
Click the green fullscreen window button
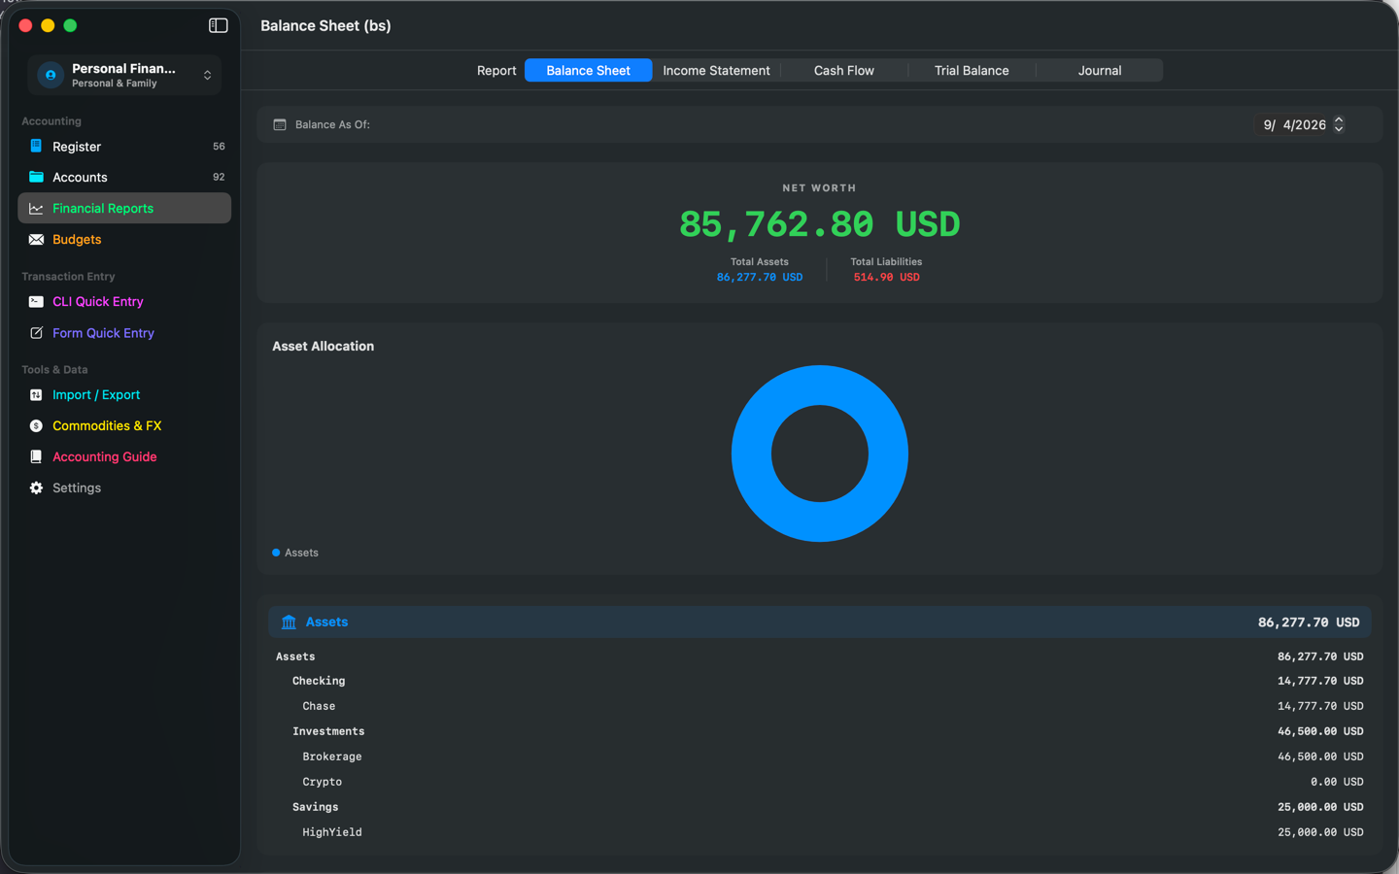(x=70, y=25)
